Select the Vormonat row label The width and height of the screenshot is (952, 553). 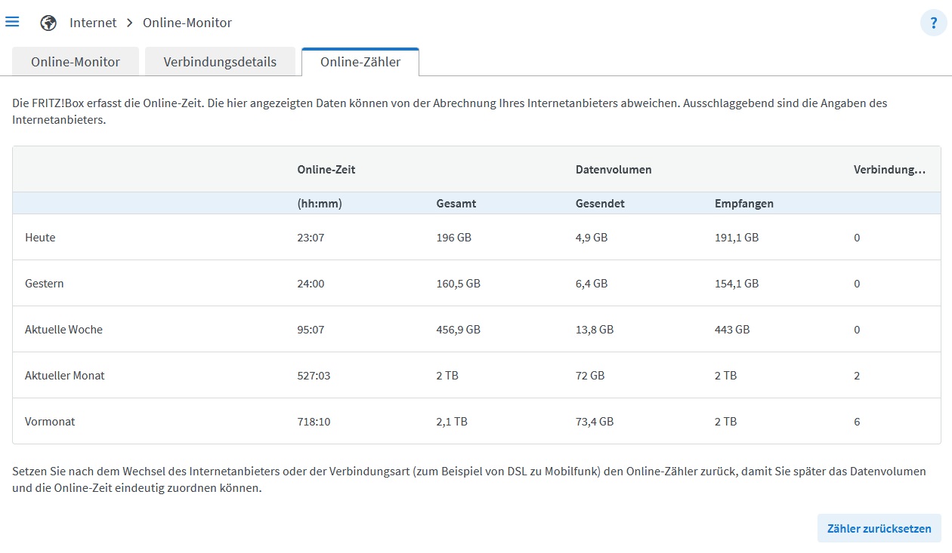[x=50, y=422]
